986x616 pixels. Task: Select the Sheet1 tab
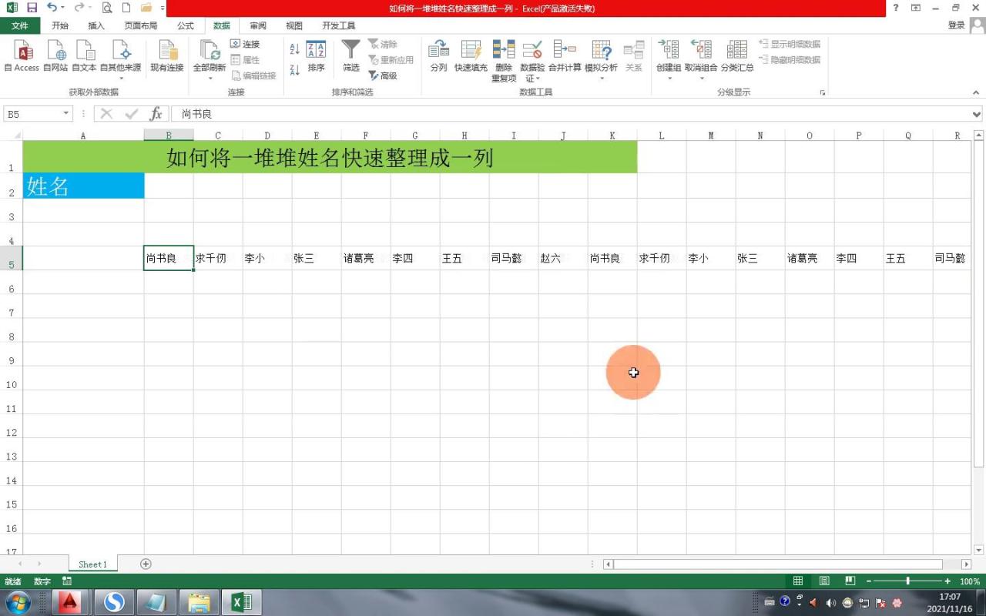pyautogui.click(x=92, y=564)
